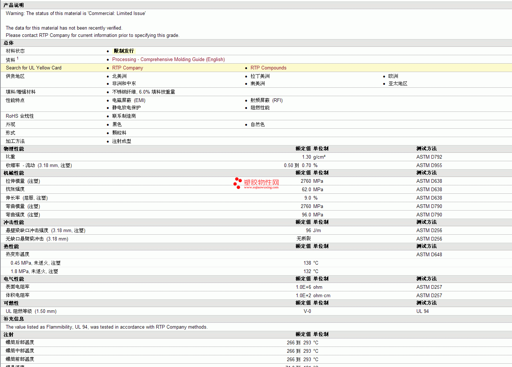The height and width of the screenshot is (367, 512).
Task: Select the '热性能' section header
Action: pos(11,247)
